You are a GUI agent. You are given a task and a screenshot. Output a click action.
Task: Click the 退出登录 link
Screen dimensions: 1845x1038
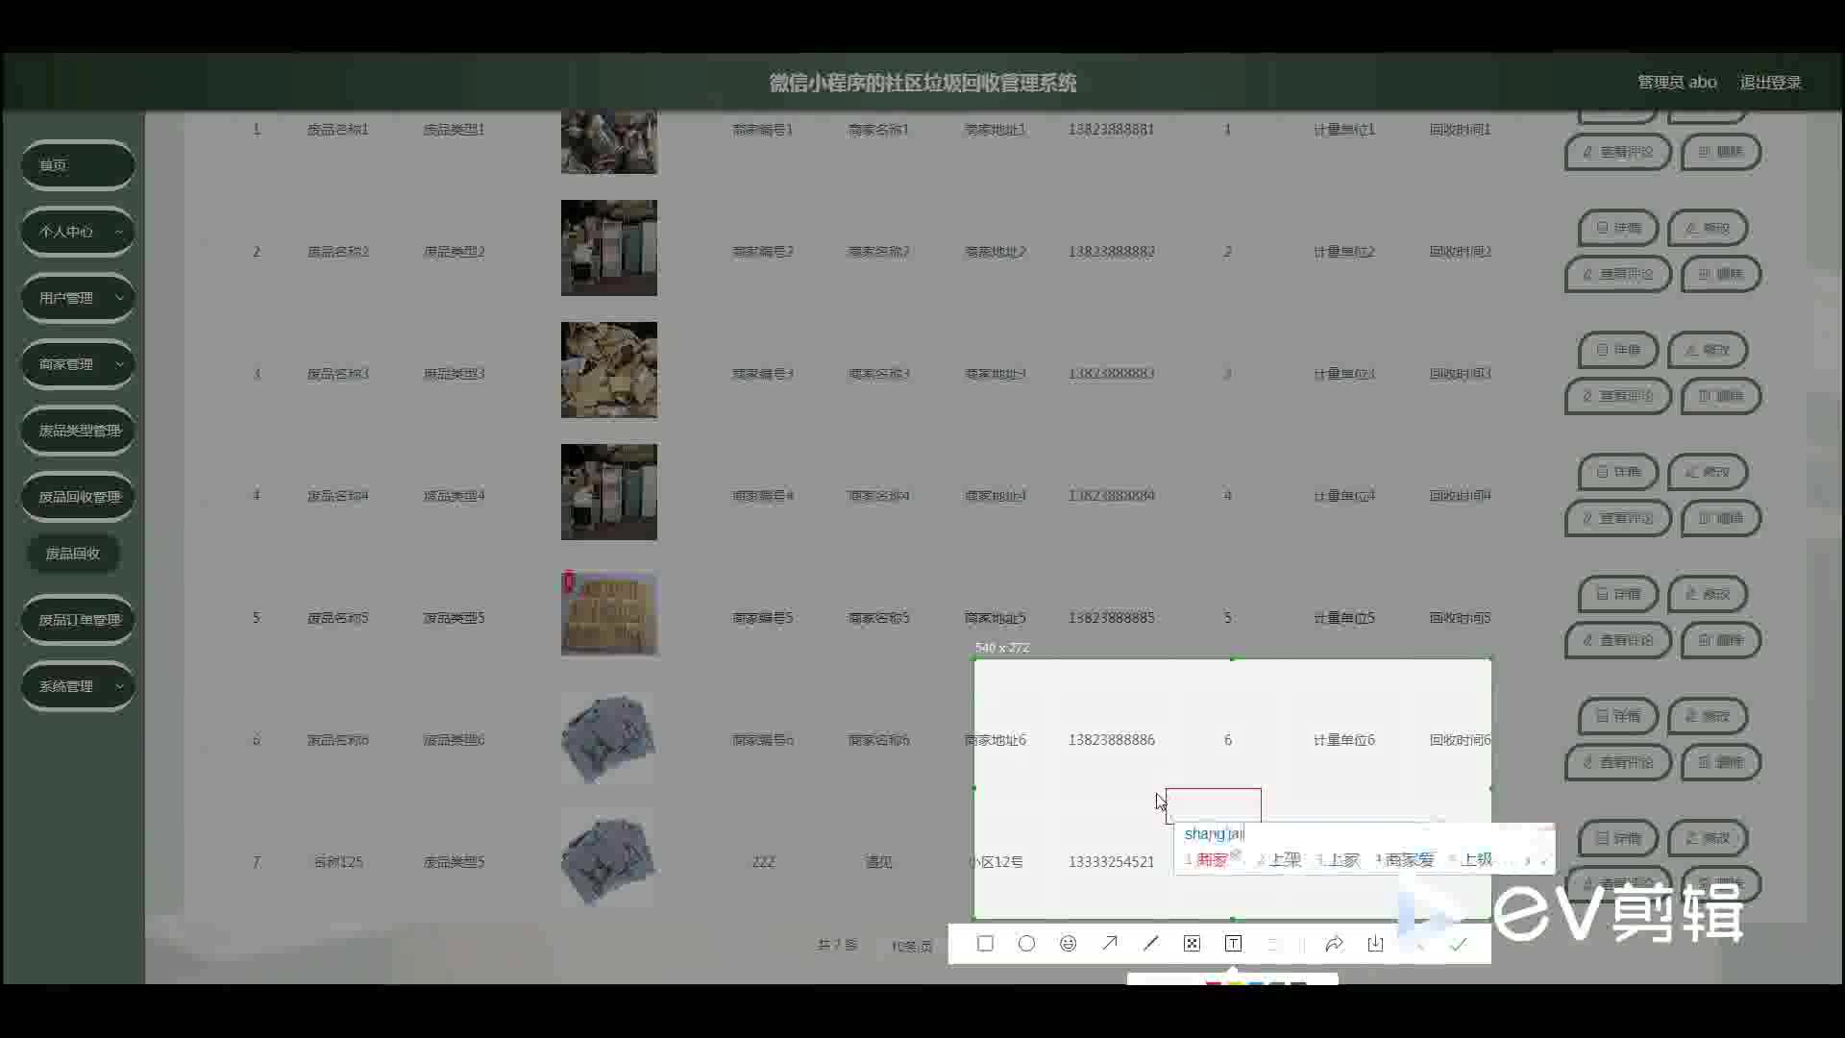(x=1770, y=83)
